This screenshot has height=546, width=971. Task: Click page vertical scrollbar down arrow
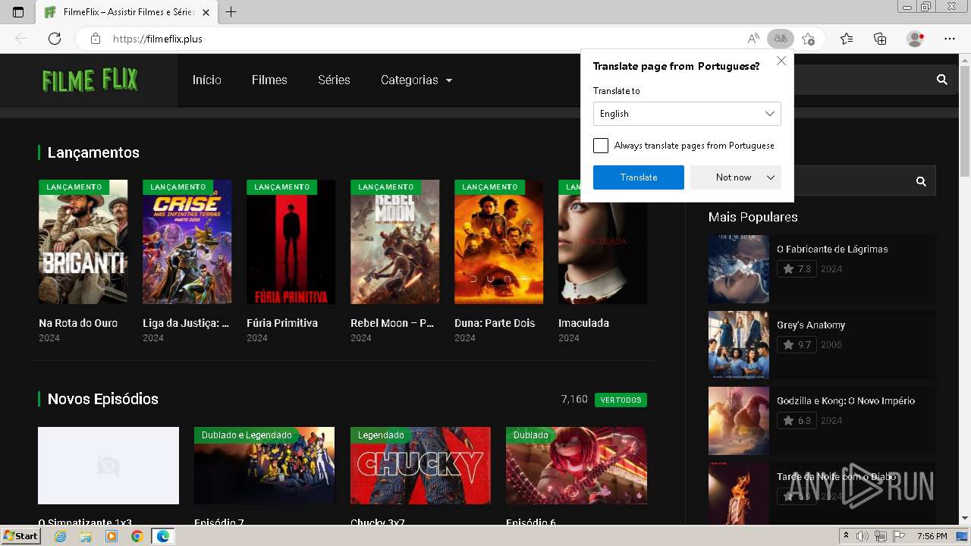[x=964, y=518]
